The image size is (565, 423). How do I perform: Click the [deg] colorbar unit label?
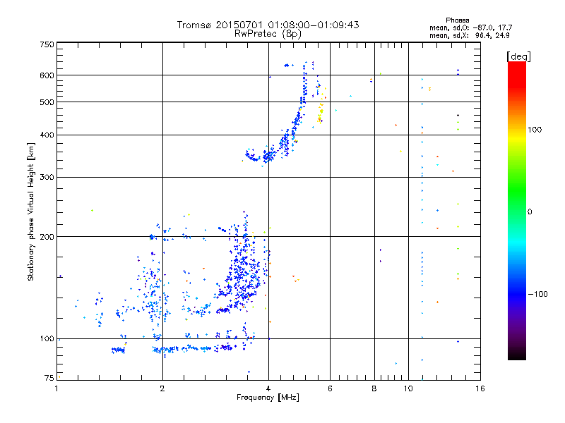pyautogui.click(x=518, y=56)
